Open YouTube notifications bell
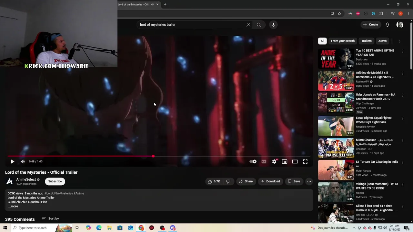Viewport: 413px width, 232px height. coord(388,25)
